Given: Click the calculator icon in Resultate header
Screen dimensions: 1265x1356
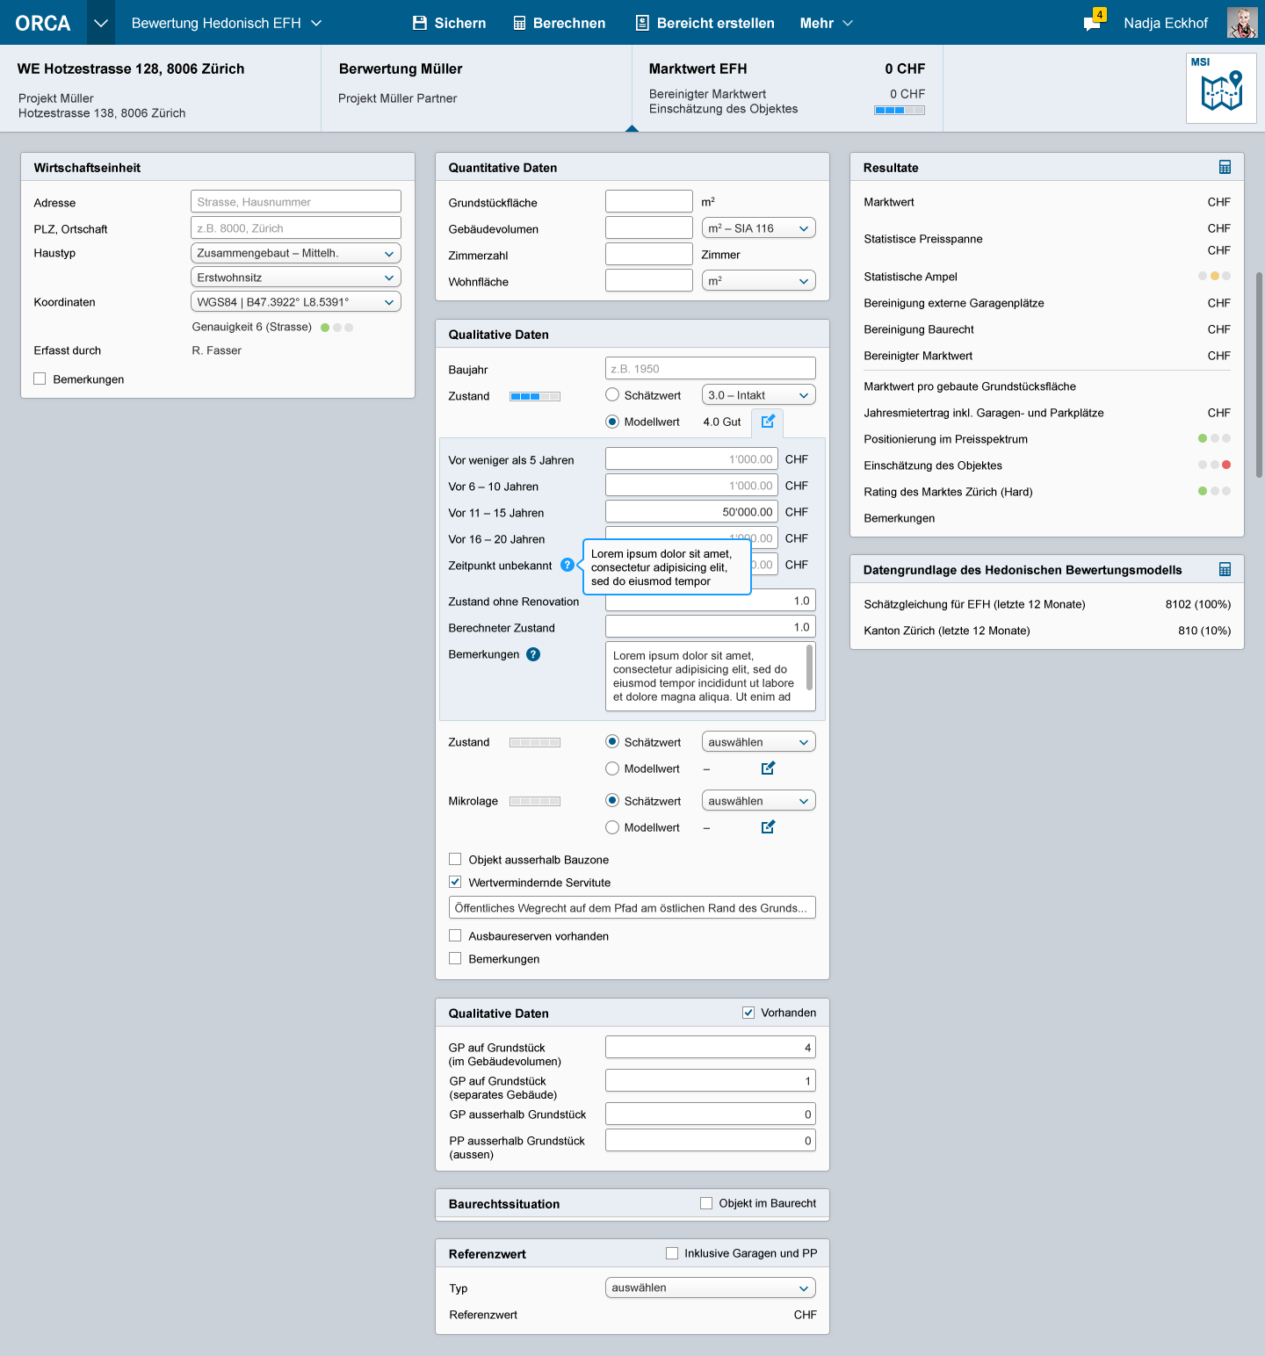Looking at the screenshot, I should click(x=1225, y=167).
